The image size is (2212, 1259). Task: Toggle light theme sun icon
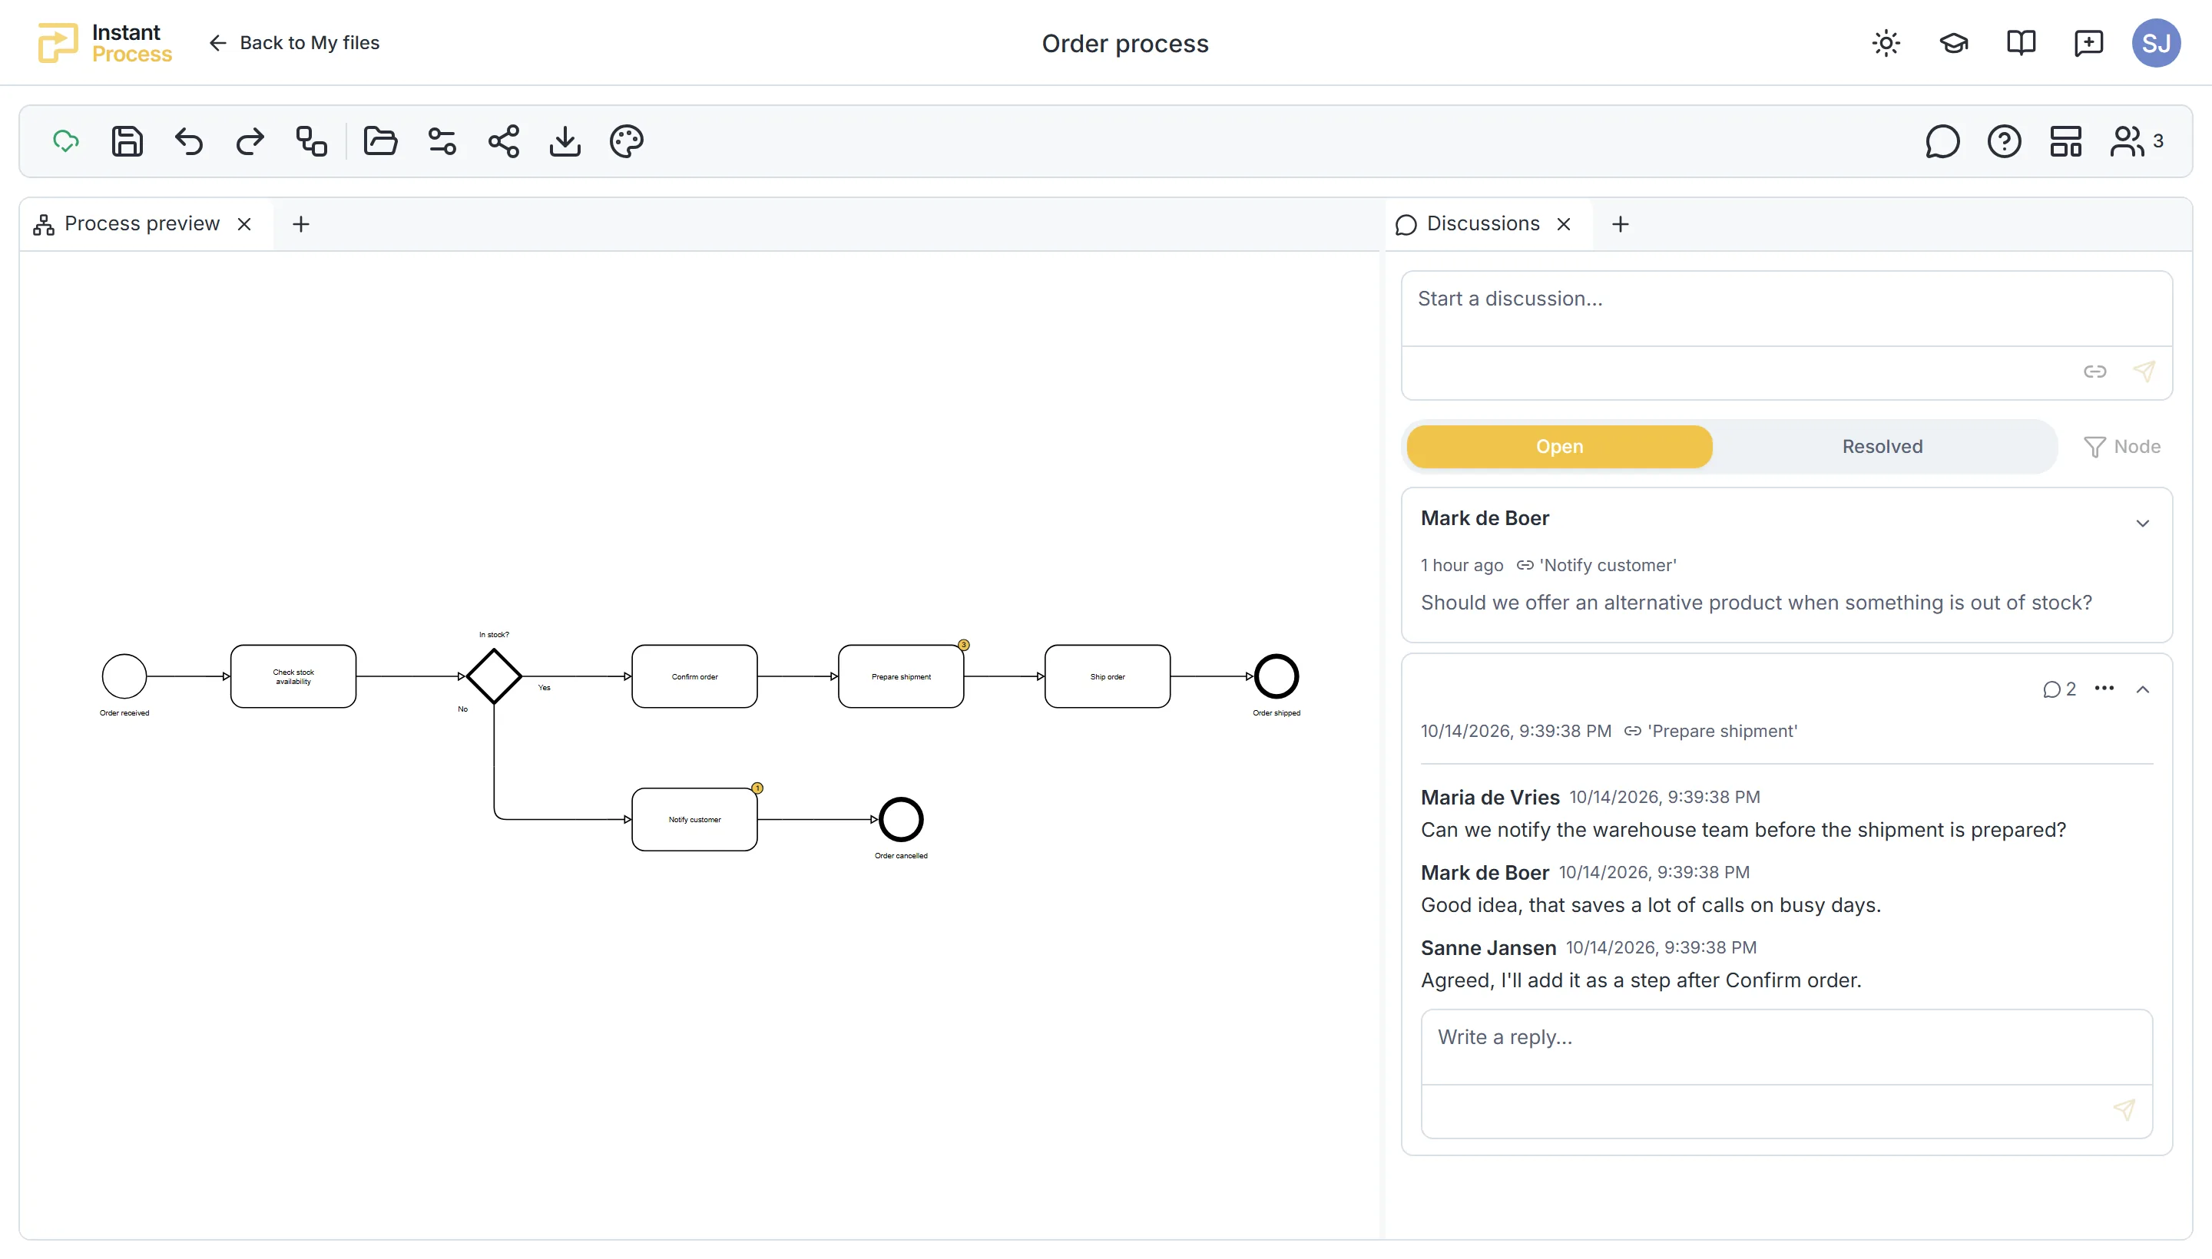click(x=1886, y=42)
